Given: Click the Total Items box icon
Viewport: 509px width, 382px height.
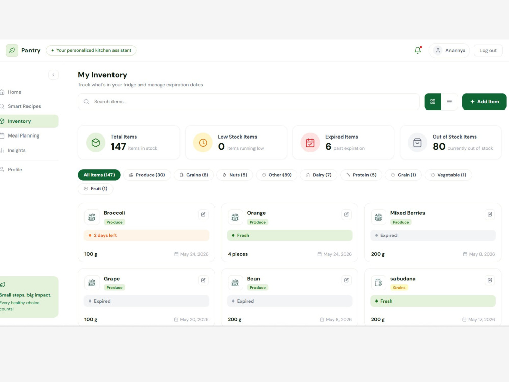Looking at the screenshot, I should click(x=96, y=143).
